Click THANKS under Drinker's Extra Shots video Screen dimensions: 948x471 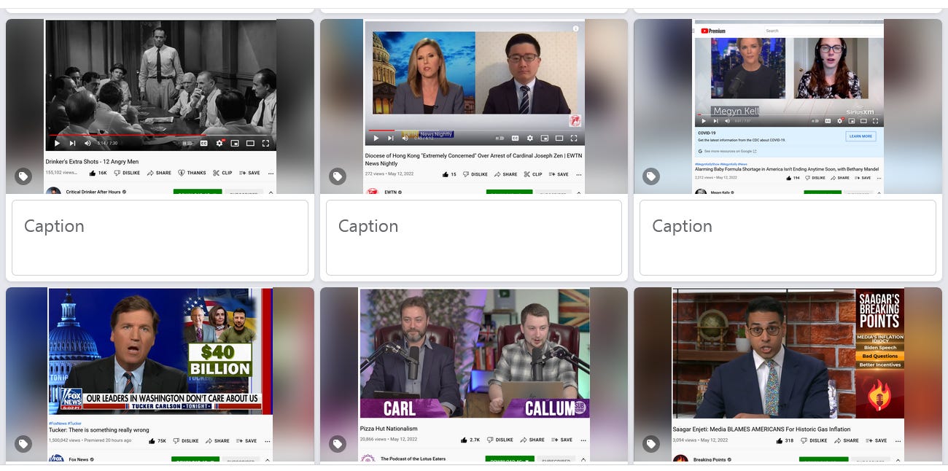193,173
